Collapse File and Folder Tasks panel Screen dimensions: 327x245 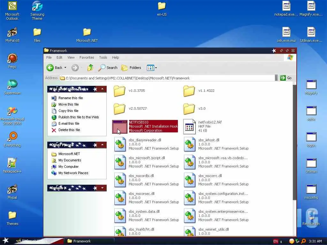point(102,89)
